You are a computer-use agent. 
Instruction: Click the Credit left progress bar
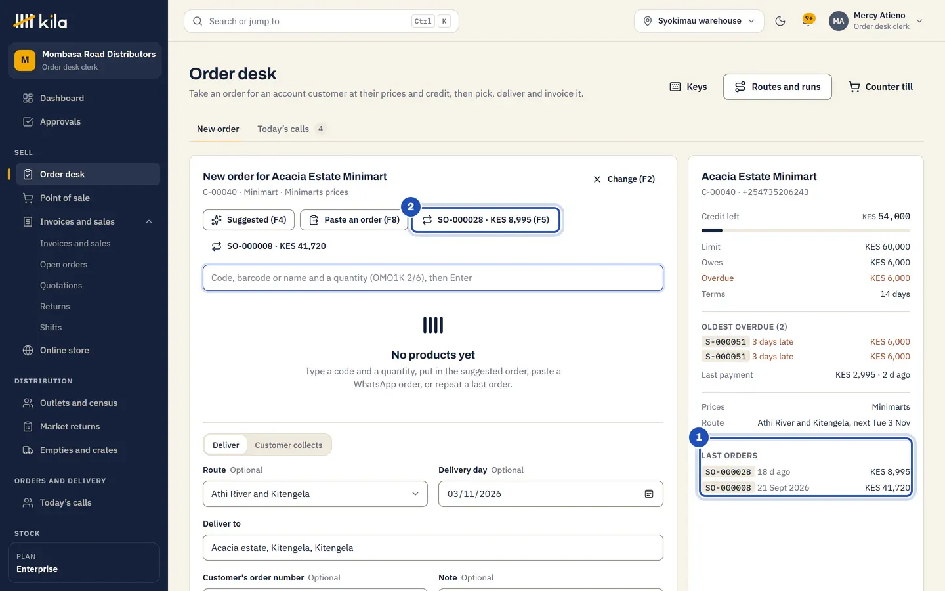click(806, 230)
